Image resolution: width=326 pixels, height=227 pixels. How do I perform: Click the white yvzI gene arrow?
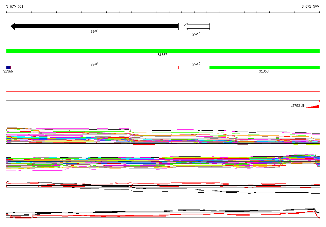(x=197, y=26)
